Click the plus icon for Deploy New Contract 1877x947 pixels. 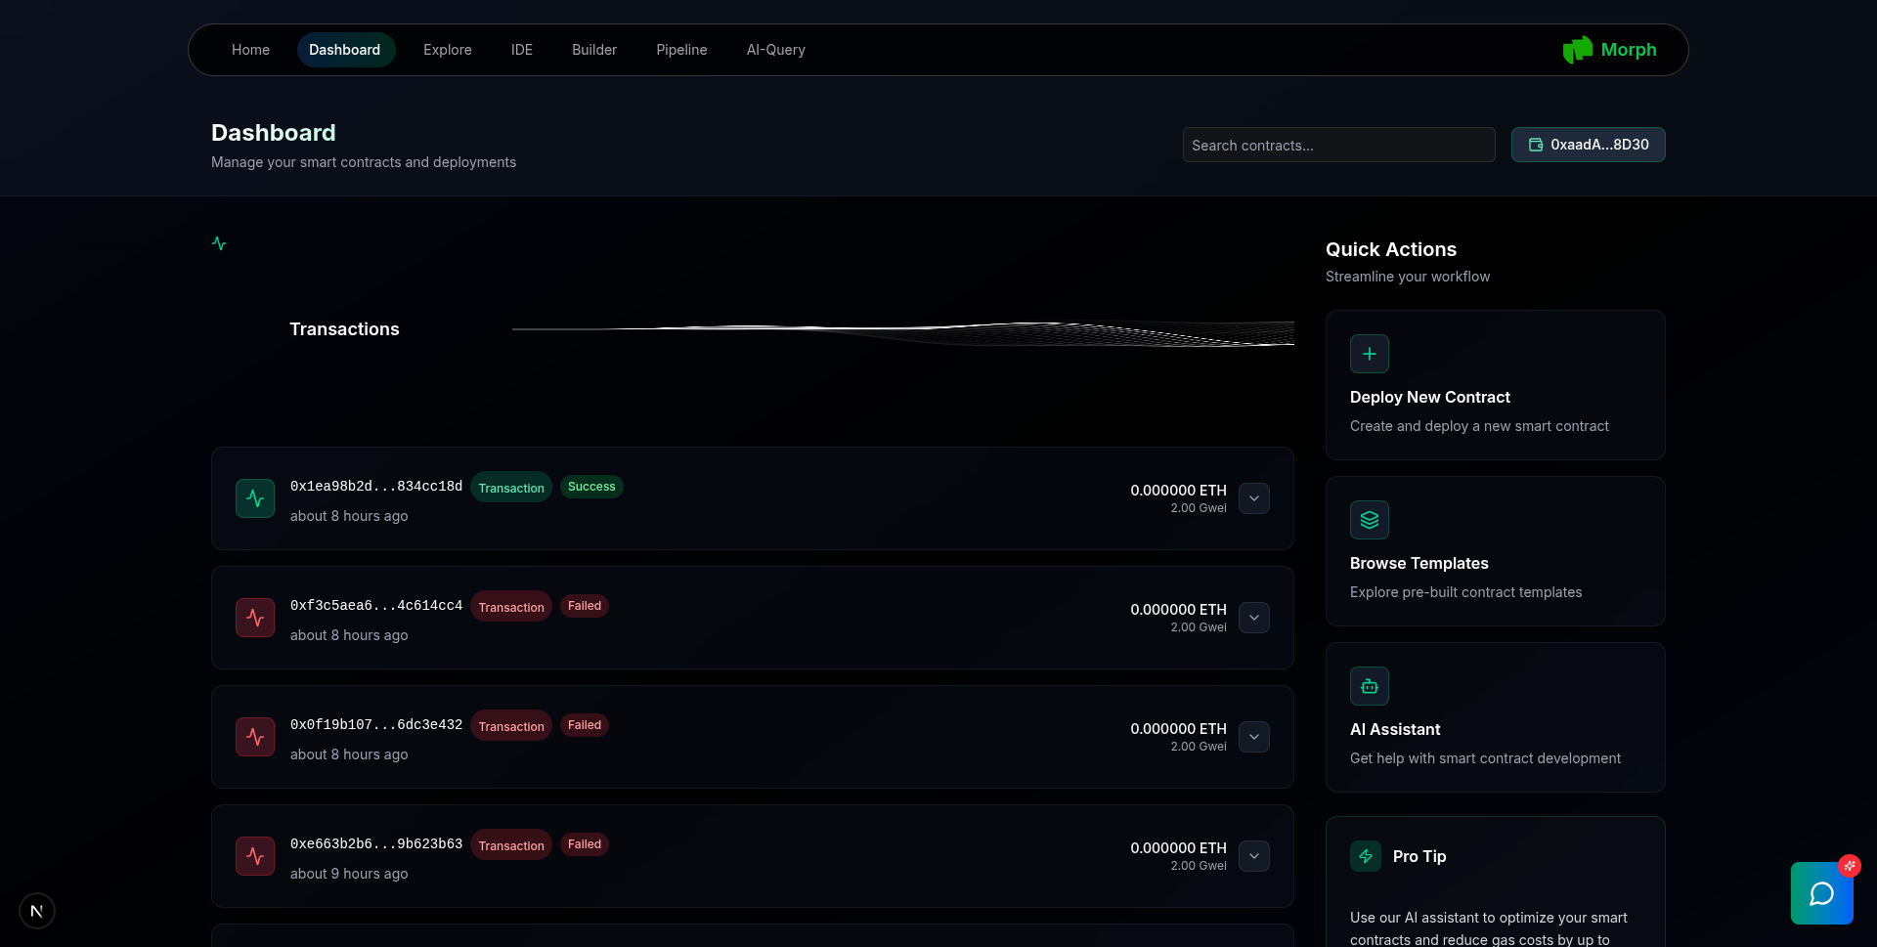(x=1370, y=354)
